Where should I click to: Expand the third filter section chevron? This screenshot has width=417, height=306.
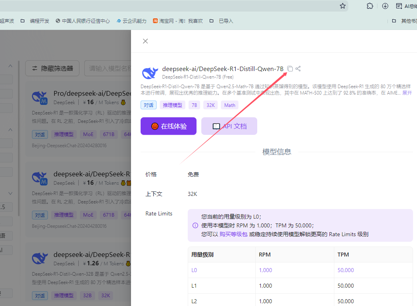click(10, 193)
